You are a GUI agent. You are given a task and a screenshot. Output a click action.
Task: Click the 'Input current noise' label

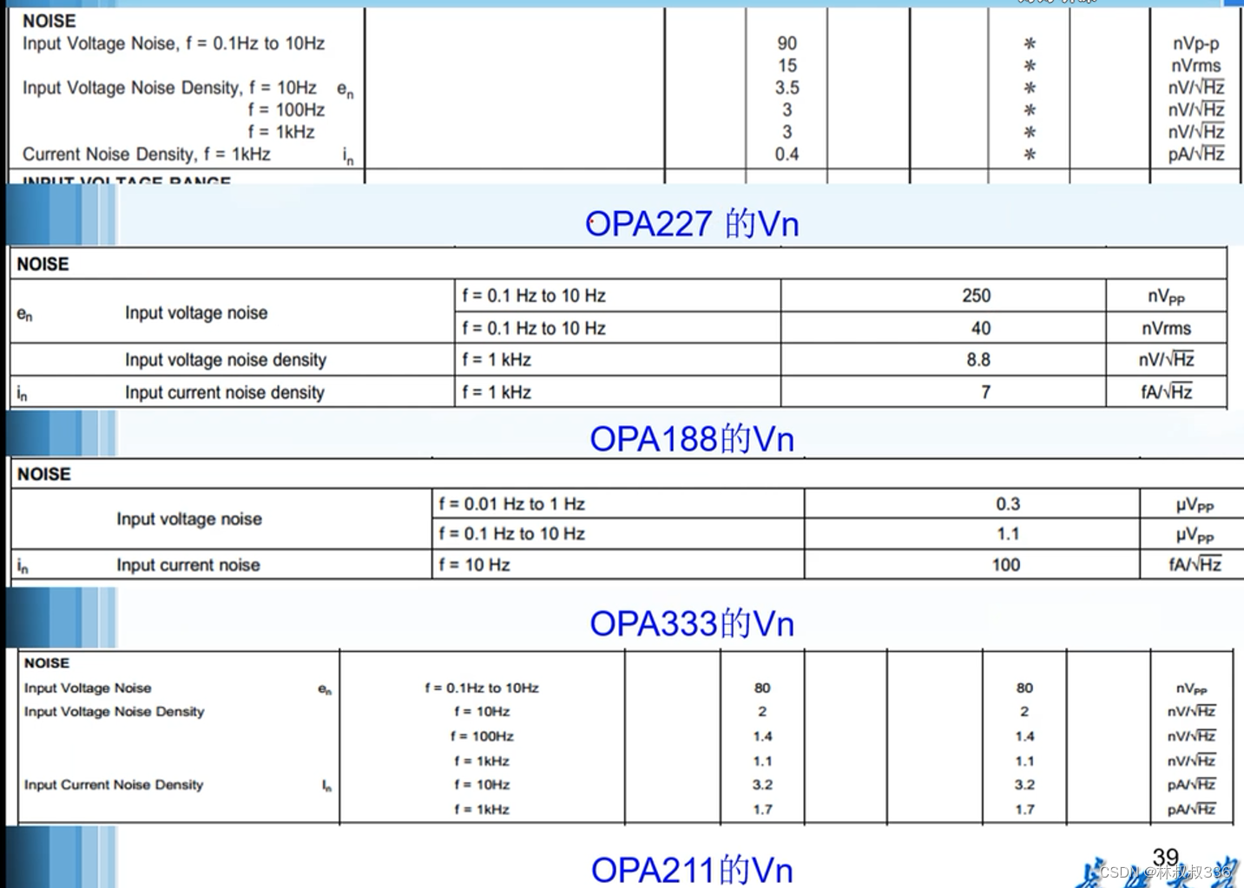point(188,565)
